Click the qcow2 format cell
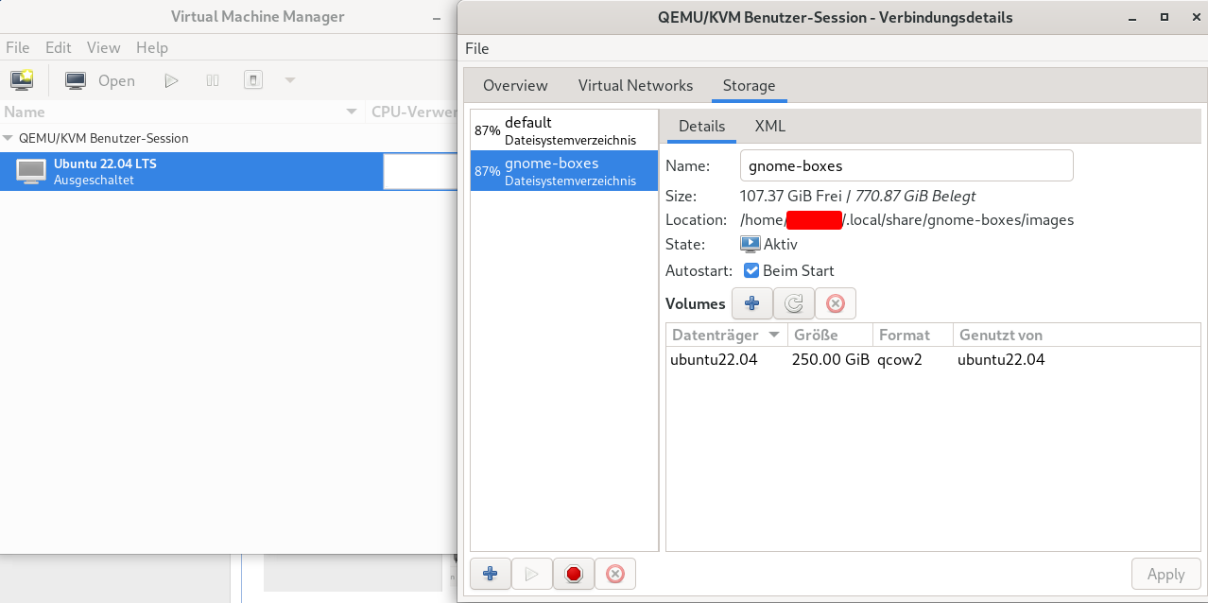The height and width of the screenshot is (603, 1208). pyautogui.click(x=899, y=359)
